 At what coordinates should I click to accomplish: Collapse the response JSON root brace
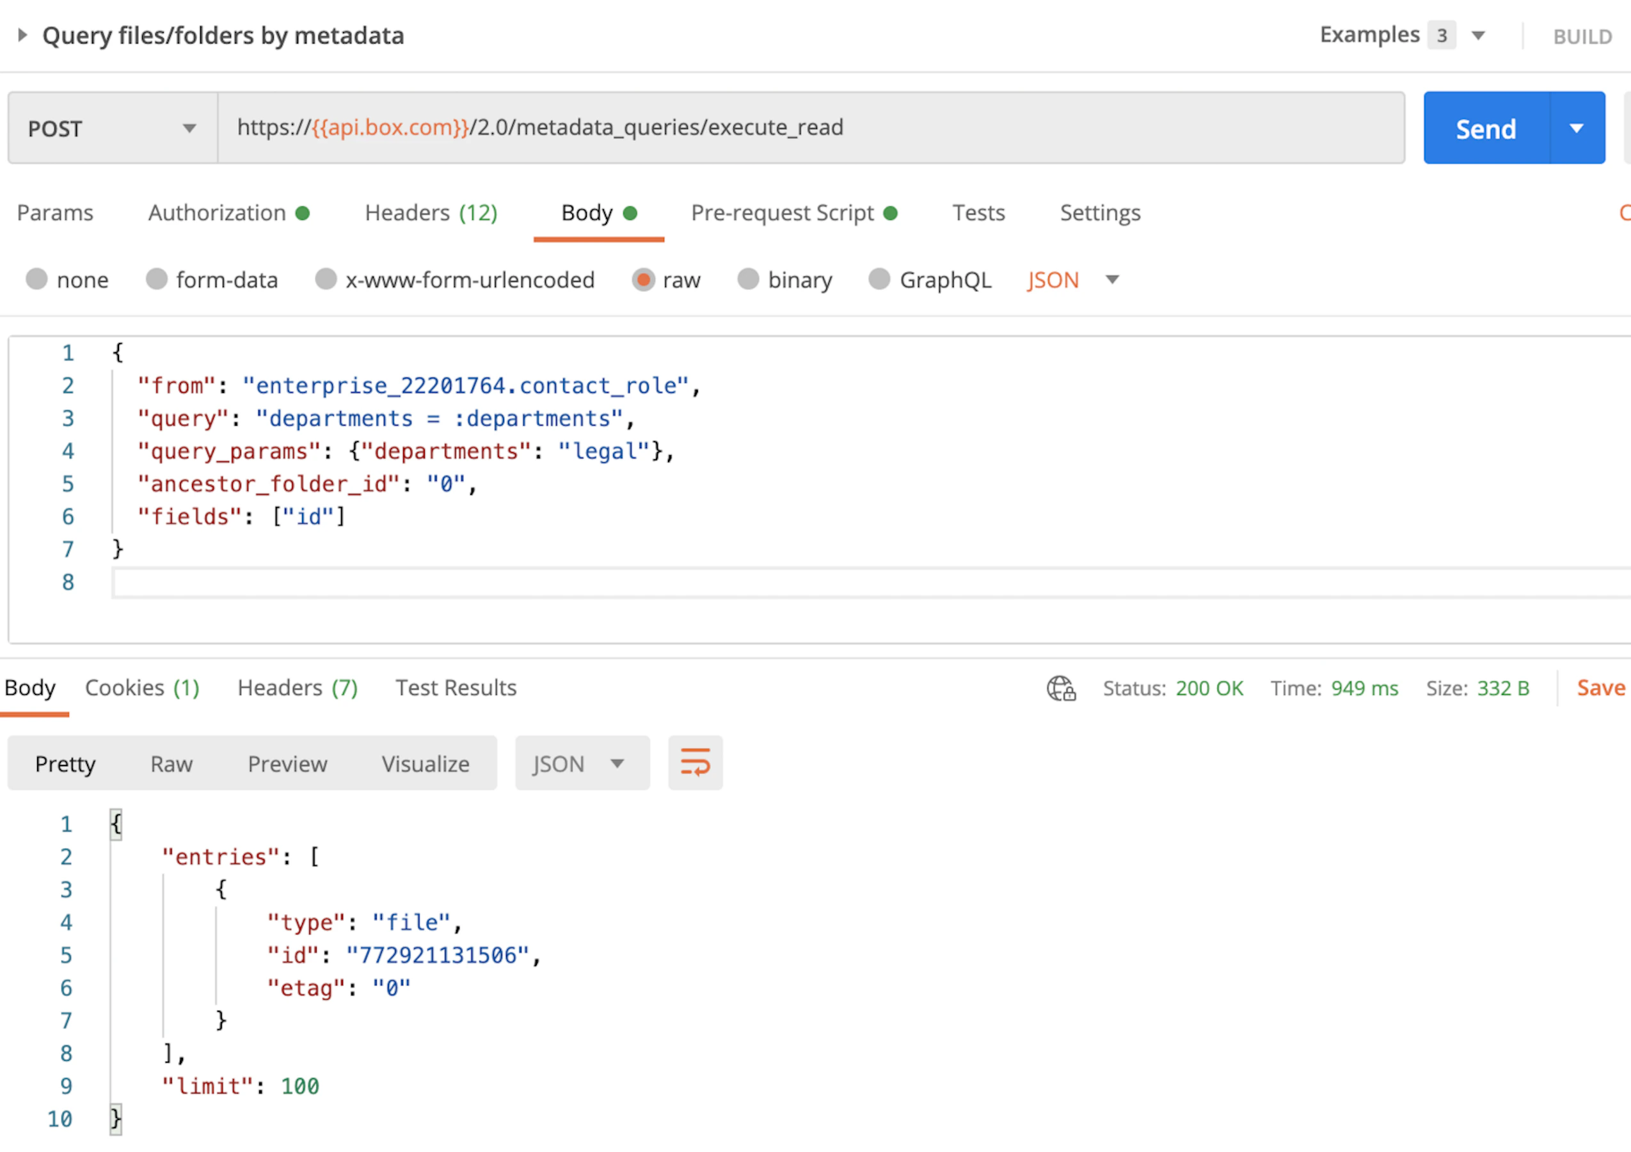[x=116, y=824]
